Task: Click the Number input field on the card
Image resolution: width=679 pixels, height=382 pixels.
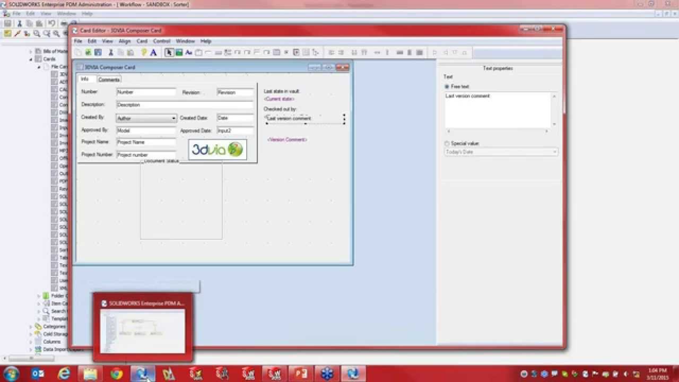Action: point(146,92)
